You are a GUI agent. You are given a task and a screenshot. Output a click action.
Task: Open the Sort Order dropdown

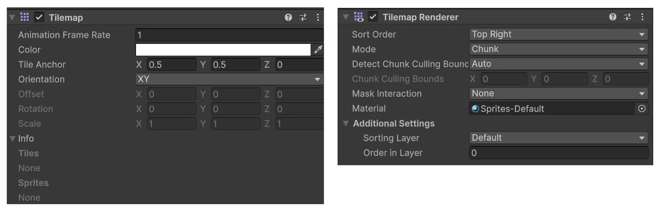click(559, 34)
